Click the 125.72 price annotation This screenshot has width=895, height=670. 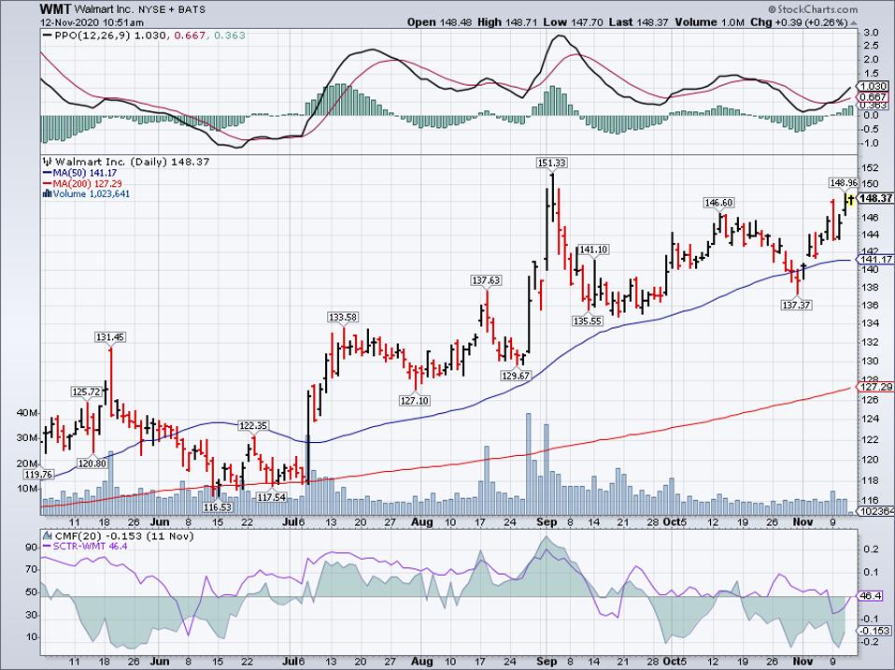pyautogui.click(x=86, y=392)
